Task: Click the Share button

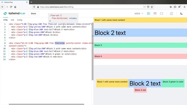Action: coord(33,14)
